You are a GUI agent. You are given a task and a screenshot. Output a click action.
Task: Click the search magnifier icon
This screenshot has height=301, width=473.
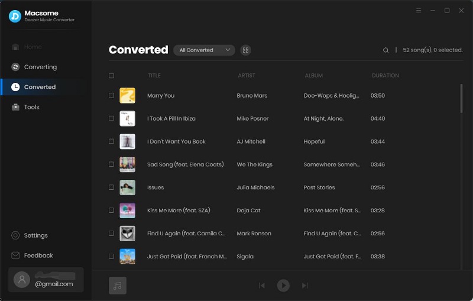(385, 50)
